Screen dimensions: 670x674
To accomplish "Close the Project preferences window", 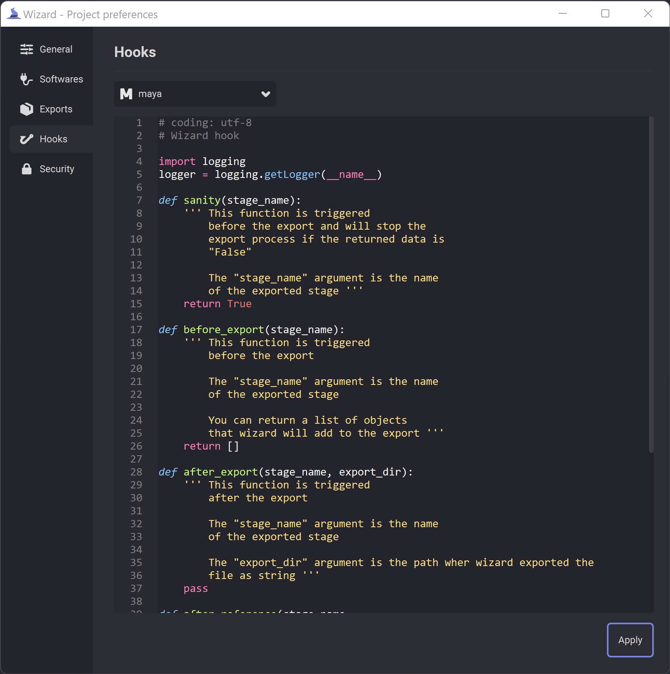I will point(648,13).
